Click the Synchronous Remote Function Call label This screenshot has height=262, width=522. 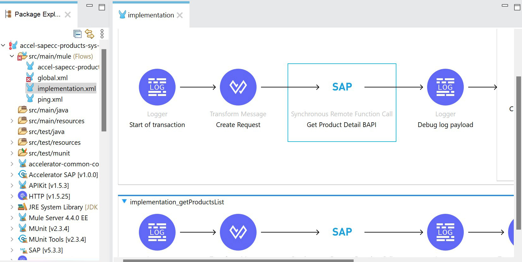click(342, 114)
